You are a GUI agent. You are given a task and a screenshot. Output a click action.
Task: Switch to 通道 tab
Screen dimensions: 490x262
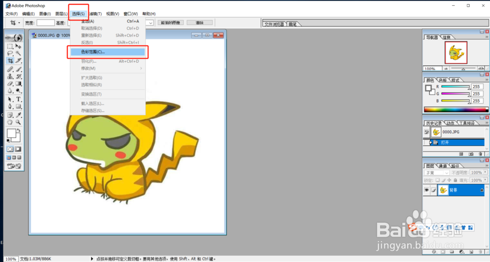442,166
